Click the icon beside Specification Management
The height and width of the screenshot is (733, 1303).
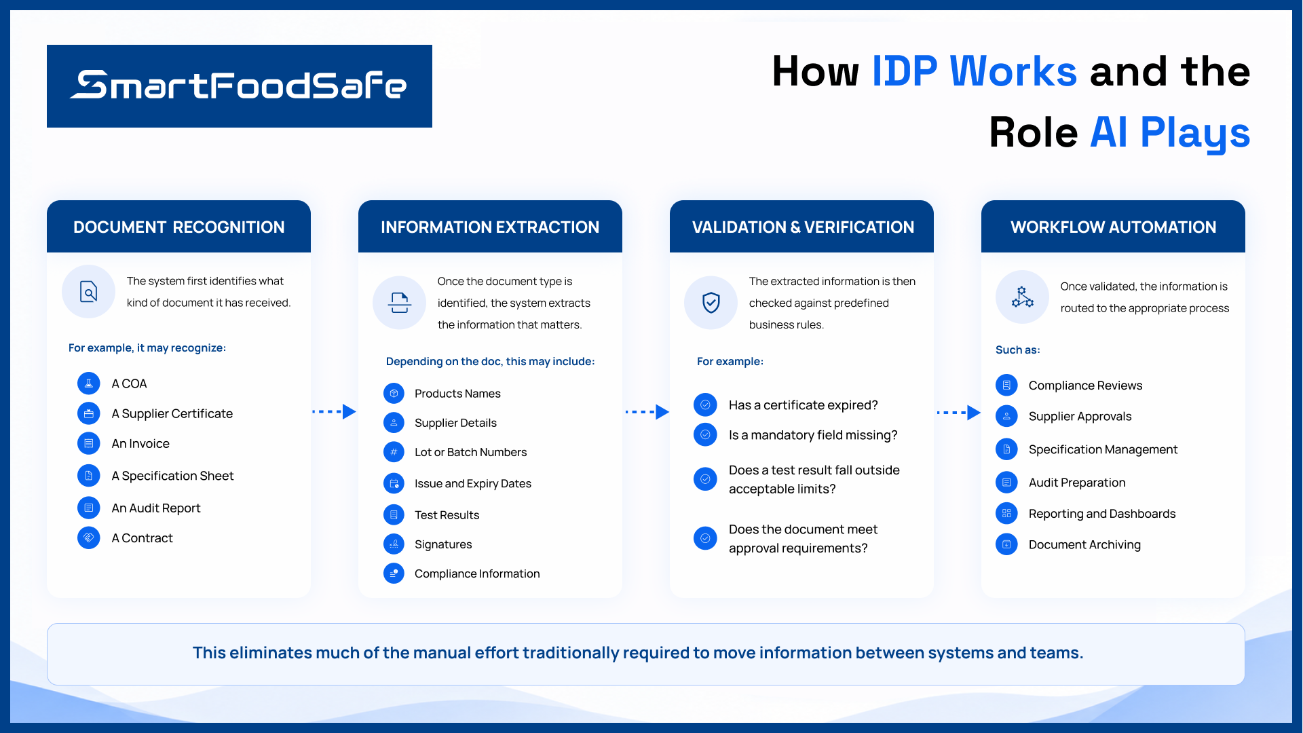point(1006,449)
